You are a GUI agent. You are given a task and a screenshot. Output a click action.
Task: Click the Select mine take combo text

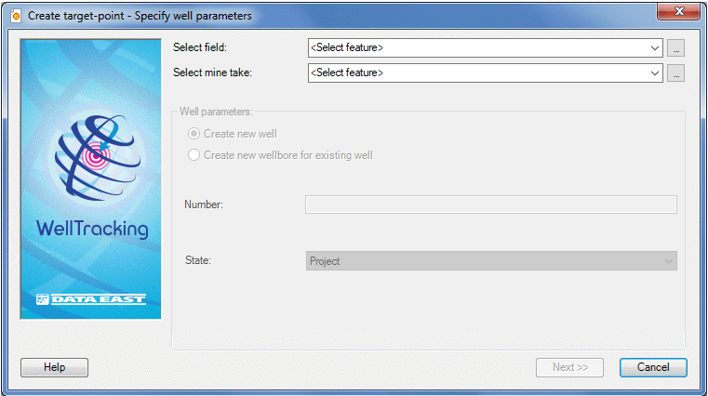(347, 73)
